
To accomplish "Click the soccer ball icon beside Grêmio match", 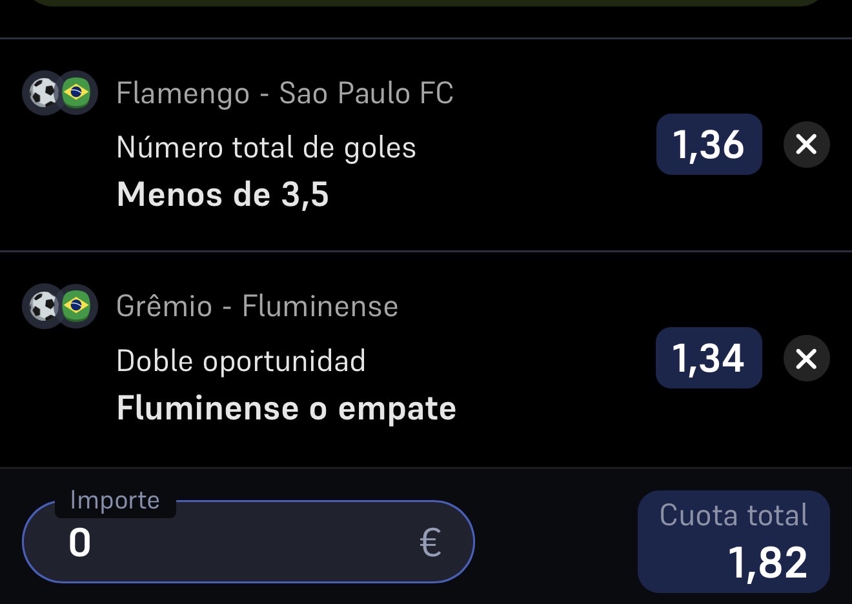I will coord(44,306).
